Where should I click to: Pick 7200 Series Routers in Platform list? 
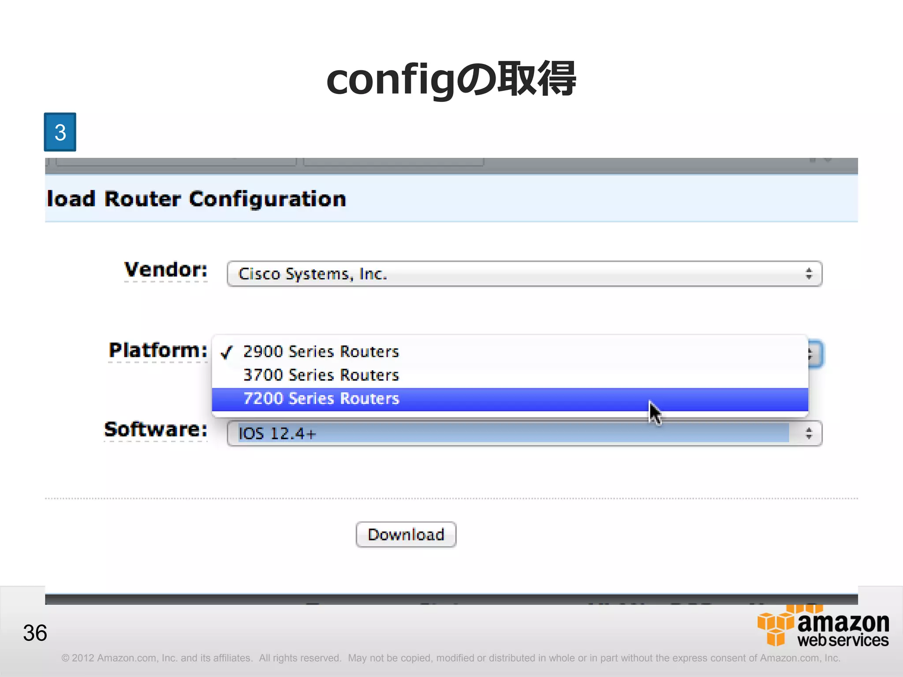pos(510,399)
